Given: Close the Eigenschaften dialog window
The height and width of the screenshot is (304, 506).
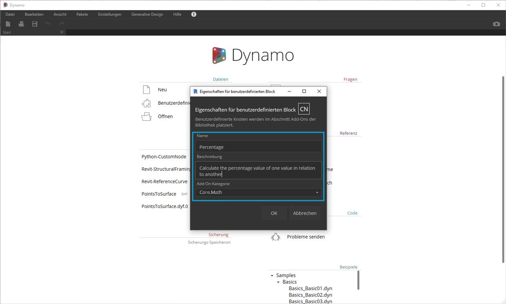Looking at the screenshot, I should (x=319, y=91).
